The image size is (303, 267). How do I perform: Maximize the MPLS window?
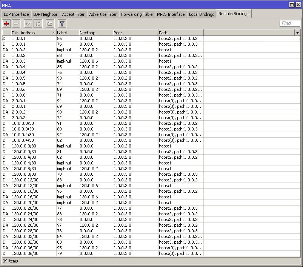292,5
